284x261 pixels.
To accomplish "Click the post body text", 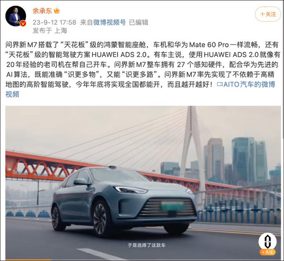I will click(142, 70).
